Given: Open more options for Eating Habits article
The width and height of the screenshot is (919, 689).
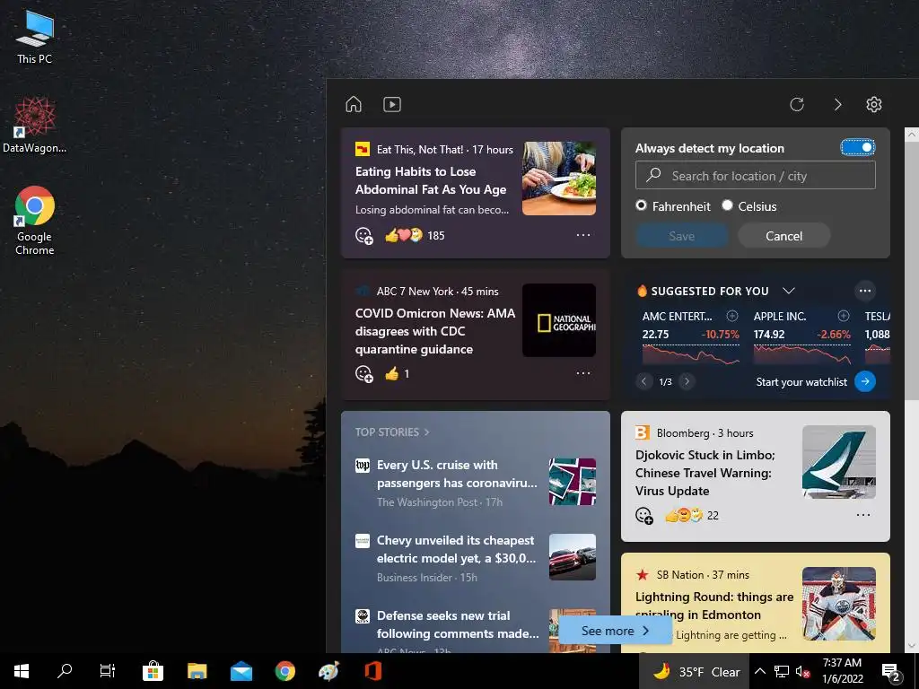Looking at the screenshot, I should point(583,235).
